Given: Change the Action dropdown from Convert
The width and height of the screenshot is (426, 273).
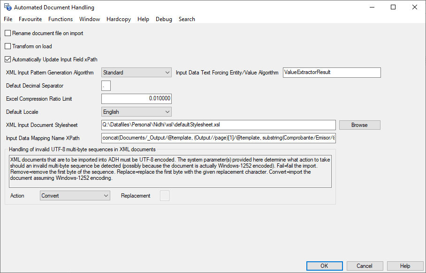Looking at the screenshot, I should (x=106, y=195).
